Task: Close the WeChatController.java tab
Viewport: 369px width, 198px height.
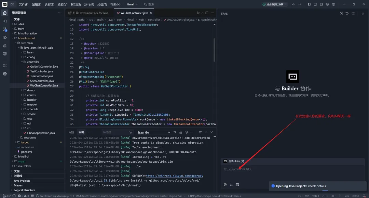Action: point(151,13)
